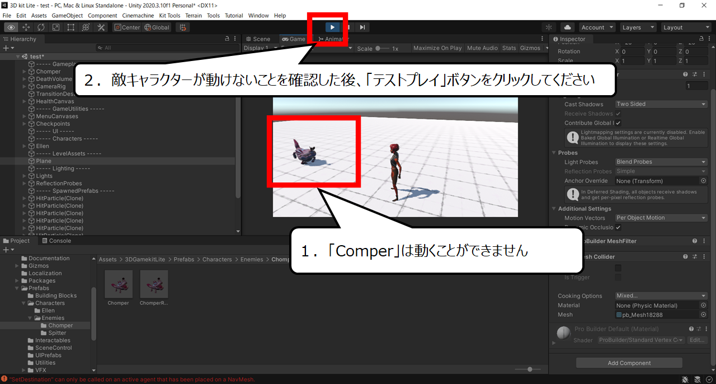Select the ChomperR... prefab thumbnail
This screenshot has width=716, height=384.
[154, 284]
